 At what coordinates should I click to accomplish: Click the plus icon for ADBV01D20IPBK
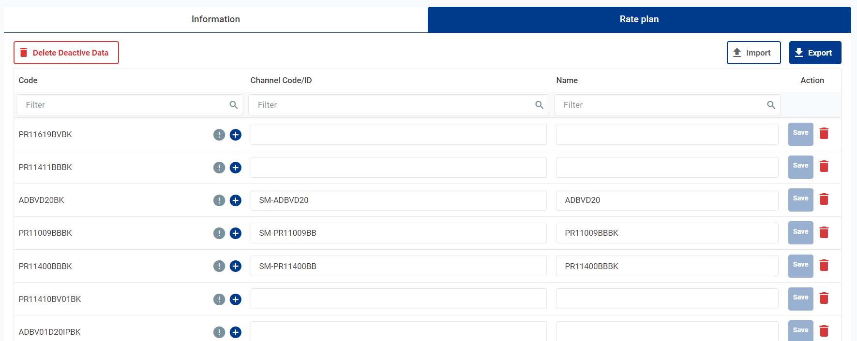[x=236, y=332]
